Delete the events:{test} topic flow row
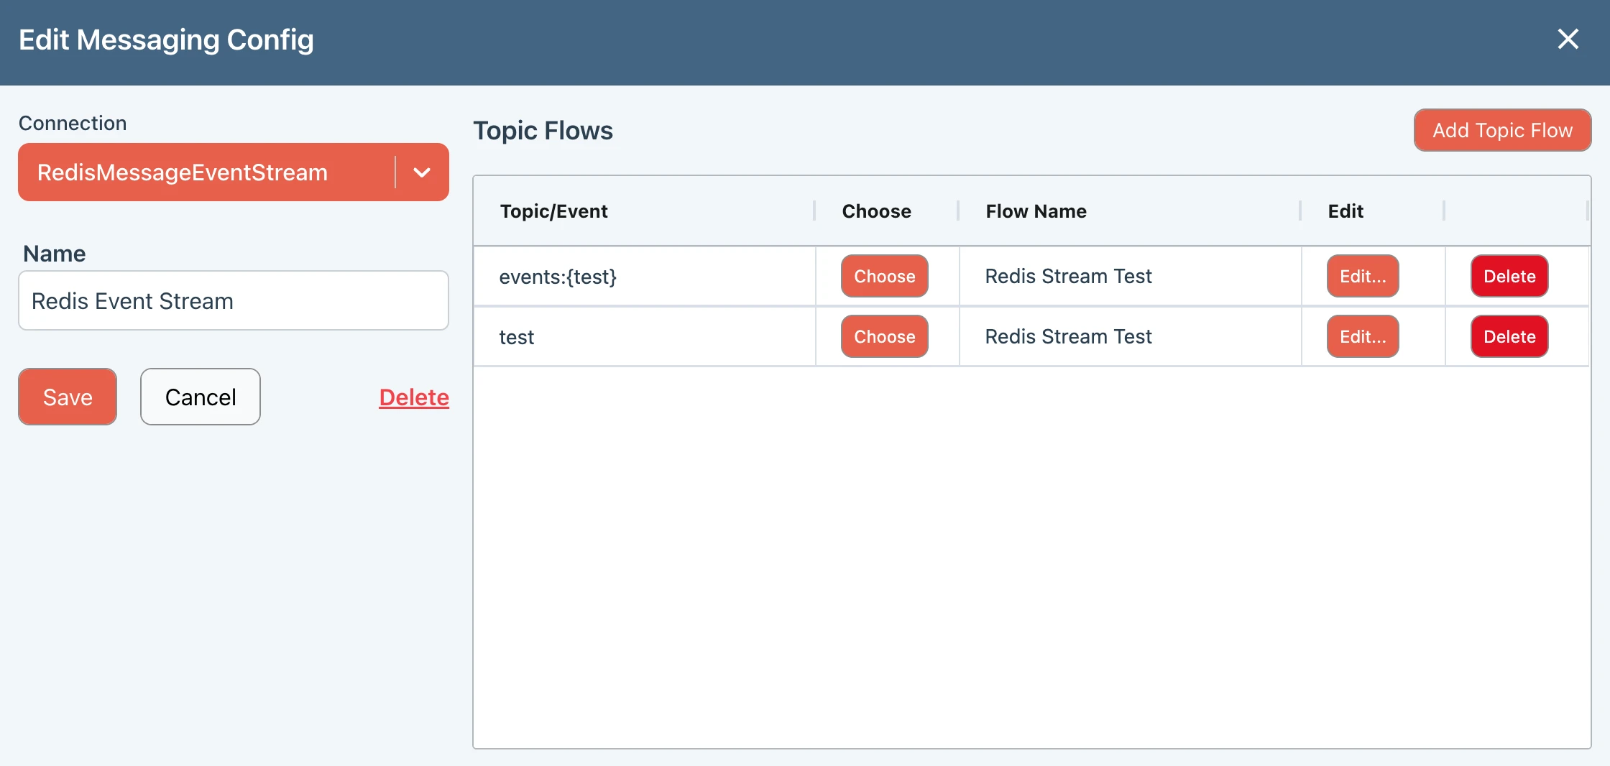The width and height of the screenshot is (1610, 766). click(1509, 276)
